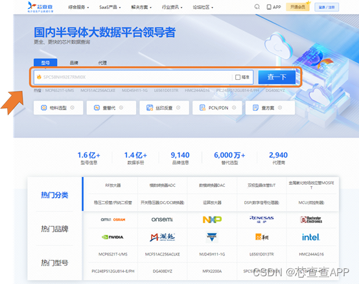This screenshot has width=359, height=284.
Task: Click hot search term MCP6S21T-I/MS below search
Action: click(x=60, y=91)
